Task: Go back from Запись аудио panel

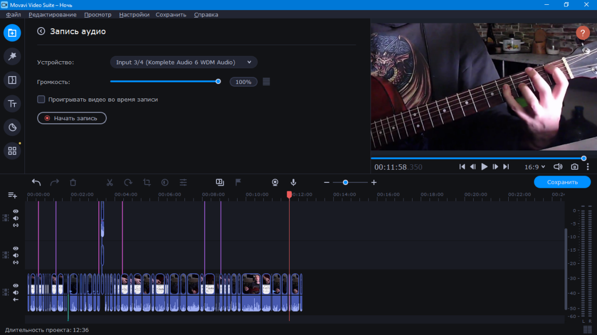Action: click(41, 31)
